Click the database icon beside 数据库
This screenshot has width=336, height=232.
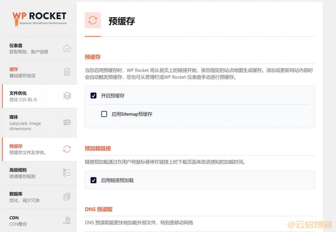coord(67,197)
